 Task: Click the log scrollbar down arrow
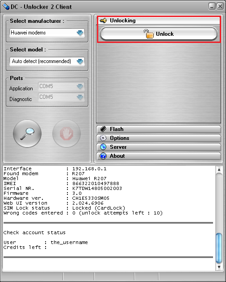click(219, 267)
